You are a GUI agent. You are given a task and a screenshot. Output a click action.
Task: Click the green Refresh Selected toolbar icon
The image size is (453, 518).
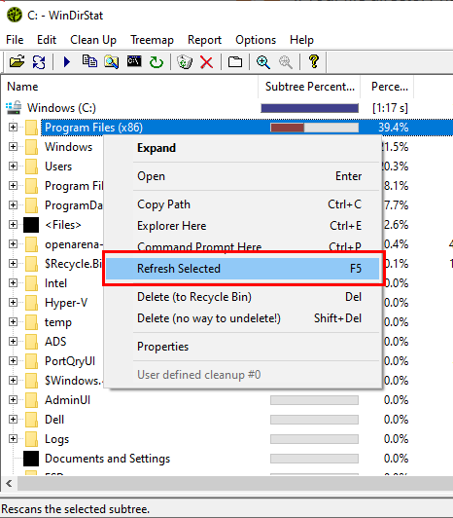coord(157,61)
